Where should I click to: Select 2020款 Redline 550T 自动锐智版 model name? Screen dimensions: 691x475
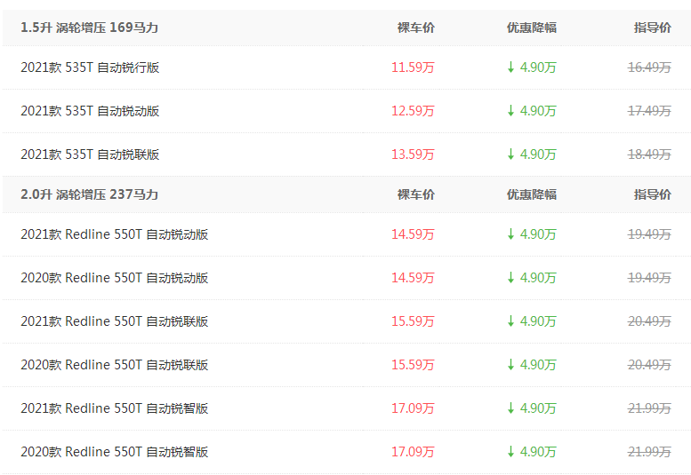[x=115, y=452]
